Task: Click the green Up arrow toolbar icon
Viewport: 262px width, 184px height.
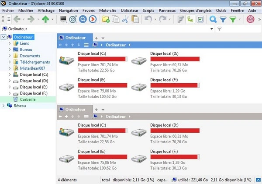Action: [45, 19]
